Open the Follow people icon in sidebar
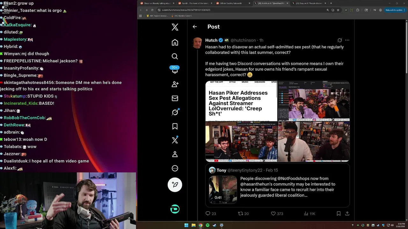The image size is (408, 229). [x=175, y=84]
